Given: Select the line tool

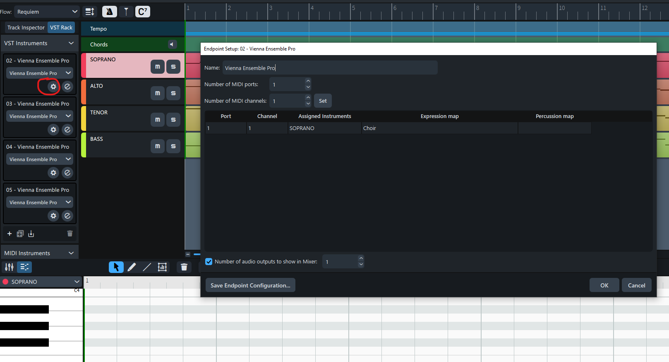Looking at the screenshot, I should click(147, 267).
